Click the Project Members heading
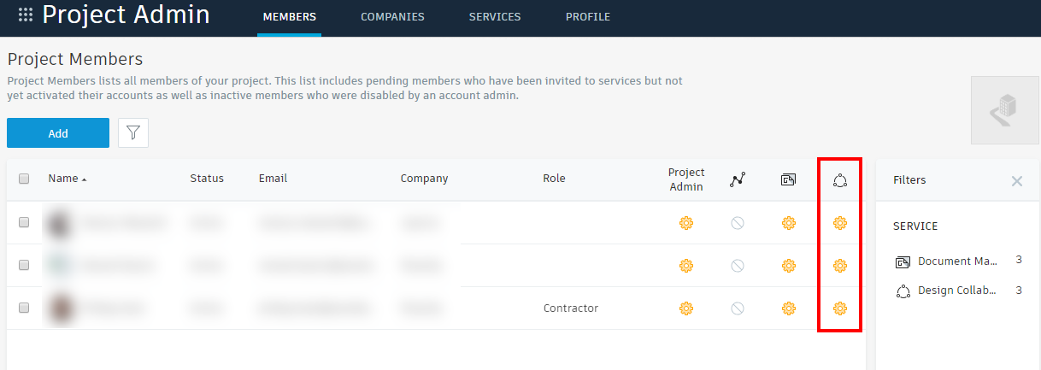 pyautogui.click(x=75, y=59)
